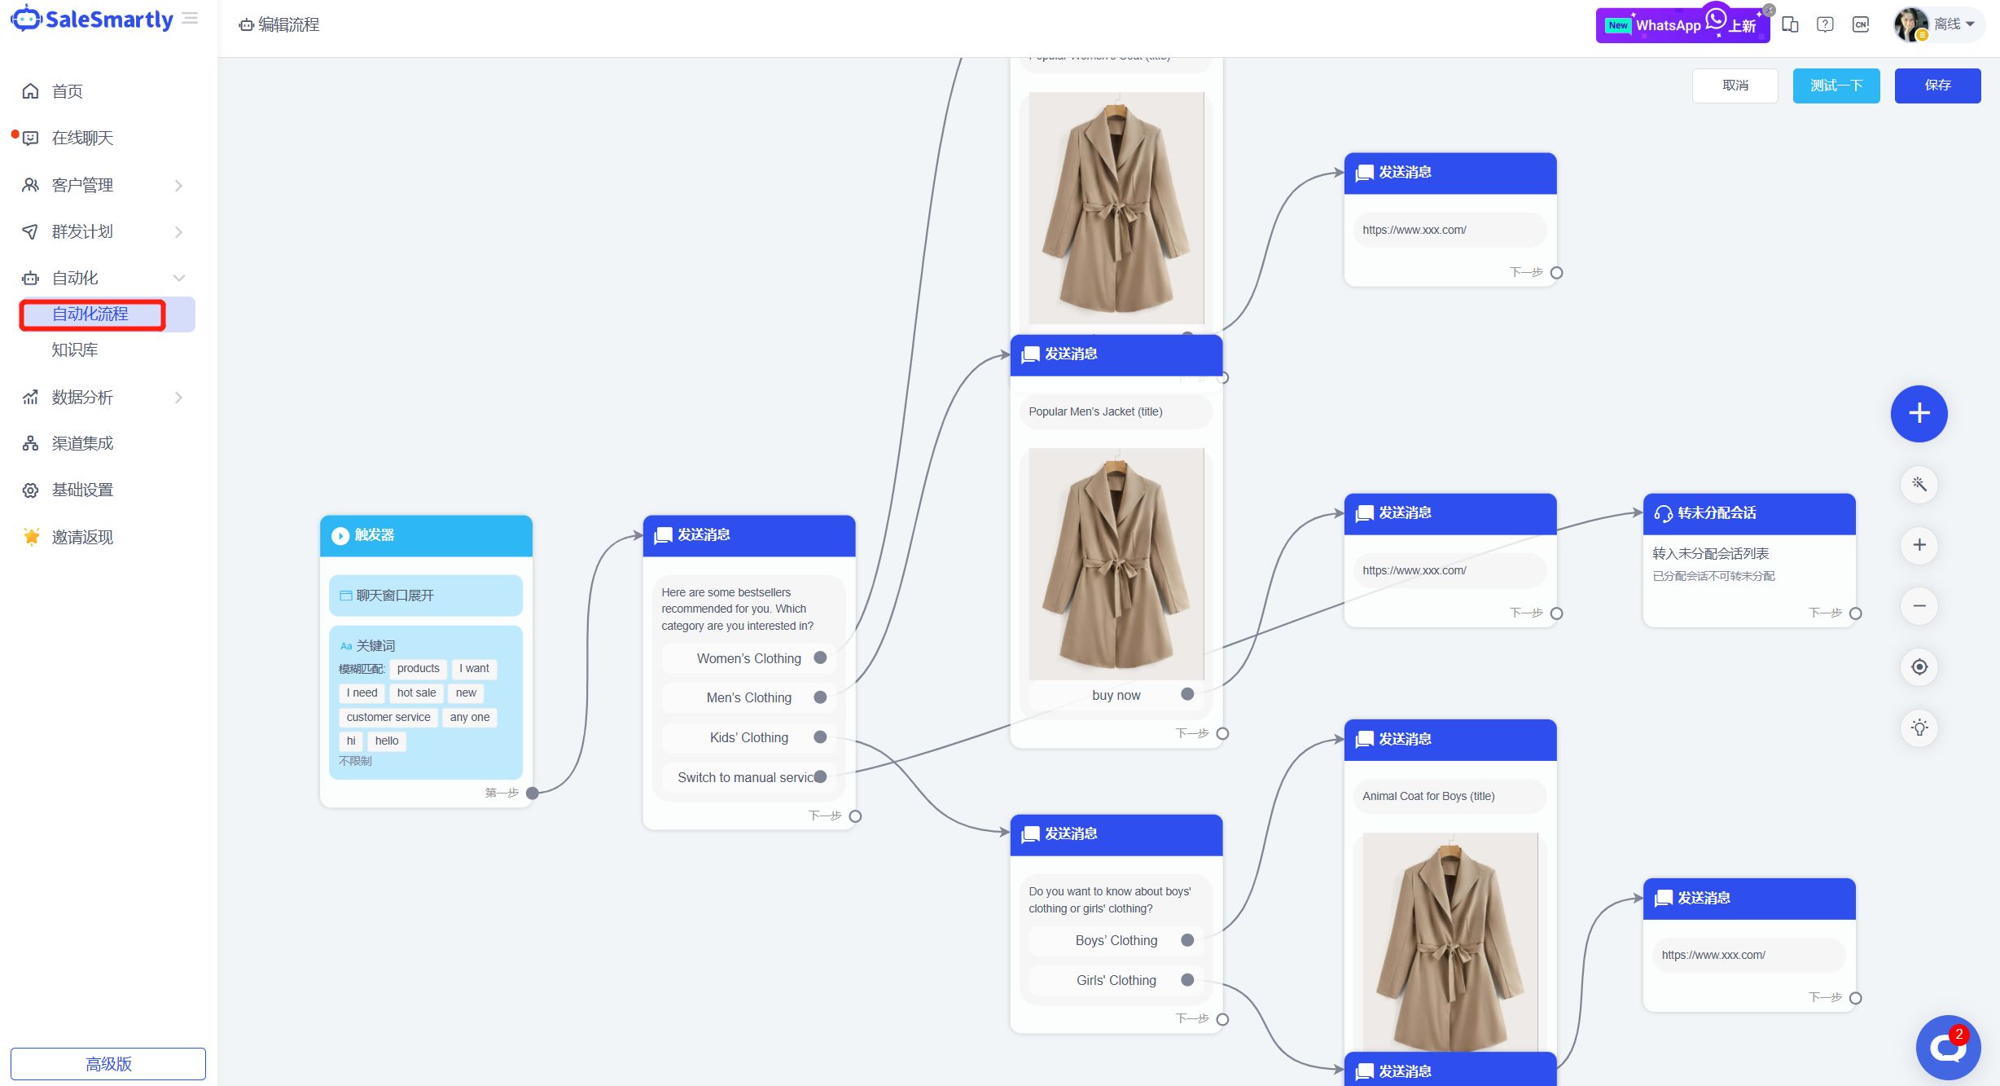Click the Boys' Clothing option connector dot
This screenshot has height=1086, width=2000.
point(1187,940)
